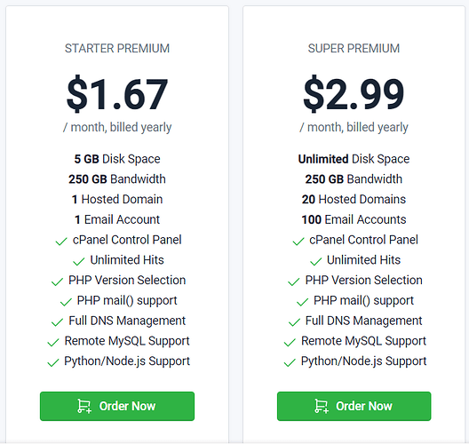
Task: Click checkmark by Super Premium Remote MySQL Support
Action: tap(290, 343)
